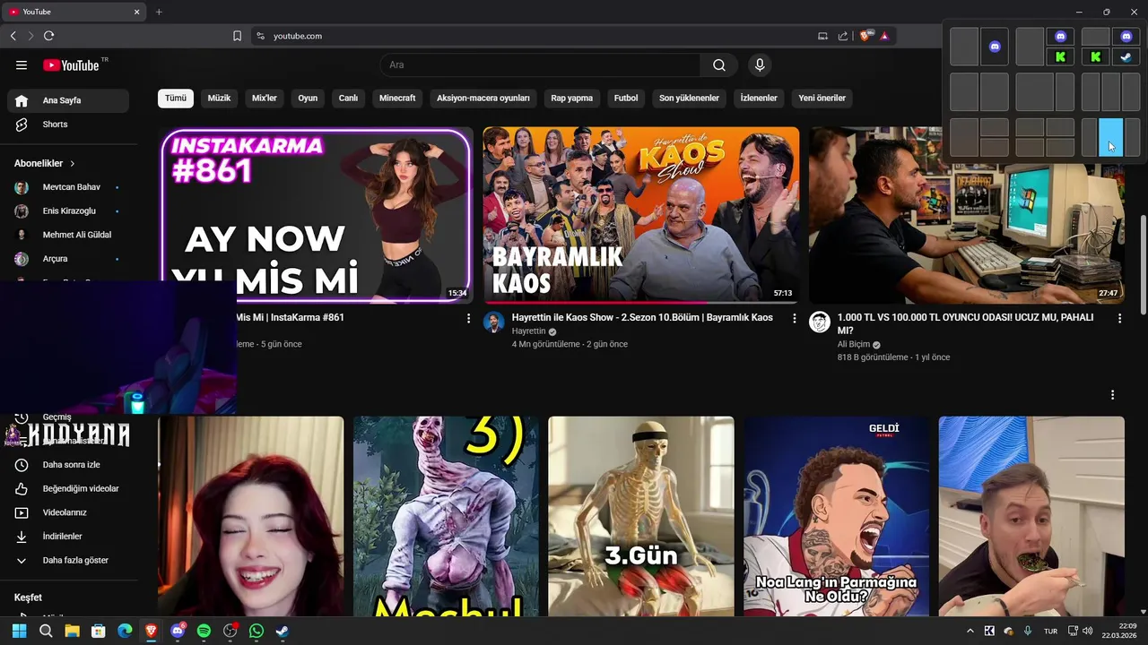The height and width of the screenshot is (645, 1148).
Task: Select the Oyun filter chip
Action: [309, 98]
